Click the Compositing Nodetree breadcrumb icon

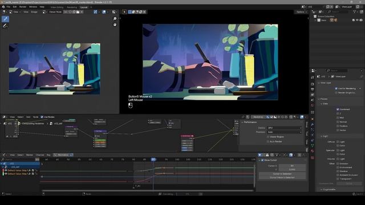pos(19,124)
